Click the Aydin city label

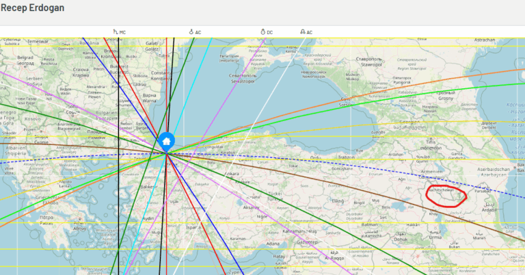pos(148,218)
